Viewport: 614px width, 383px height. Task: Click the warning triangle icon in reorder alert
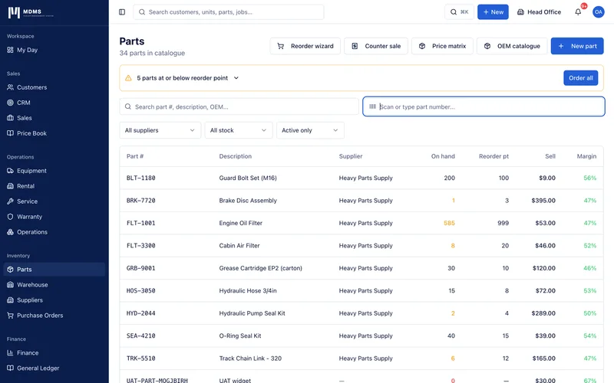click(x=128, y=78)
